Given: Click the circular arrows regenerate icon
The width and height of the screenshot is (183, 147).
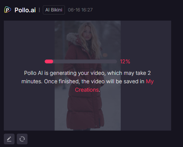Looking at the screenshot, I should 22,139.
